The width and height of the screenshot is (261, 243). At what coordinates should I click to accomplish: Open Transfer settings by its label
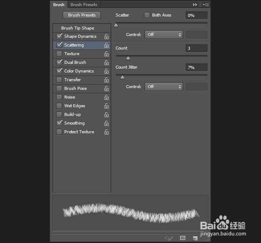(x=73, y=80)
